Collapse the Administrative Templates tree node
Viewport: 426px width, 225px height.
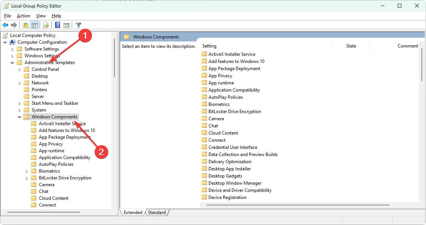[x=12, y=63]
